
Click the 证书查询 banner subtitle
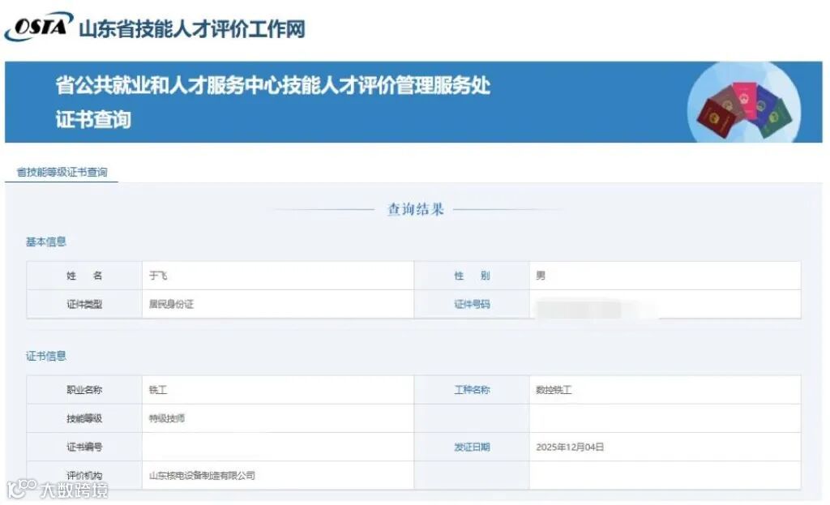[93, 119]
